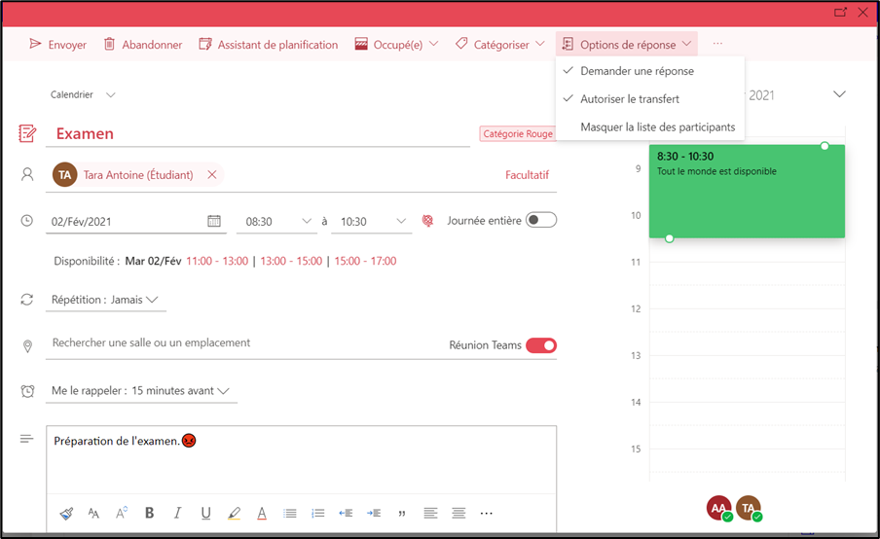Click the Facultatif link
880x539 pixels.
click(x=527, y=175)
